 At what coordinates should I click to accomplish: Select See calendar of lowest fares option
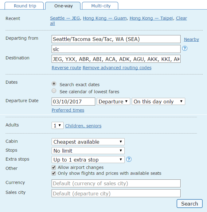54,91
